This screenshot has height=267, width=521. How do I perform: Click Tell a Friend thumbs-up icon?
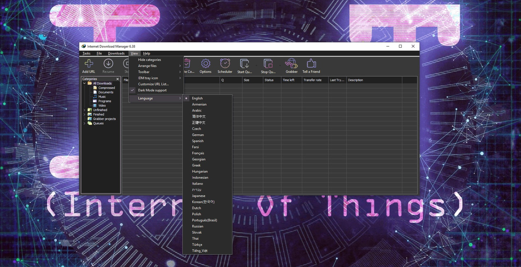tap(311, 63)
